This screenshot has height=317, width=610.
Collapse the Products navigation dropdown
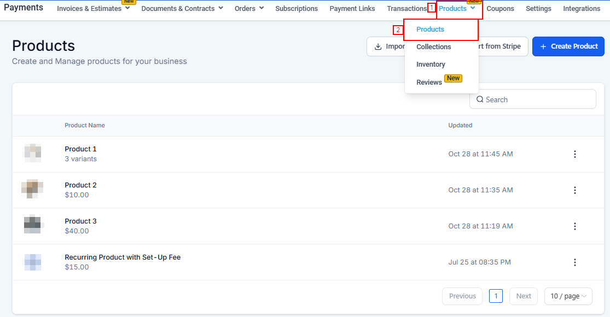coord(473,8)
